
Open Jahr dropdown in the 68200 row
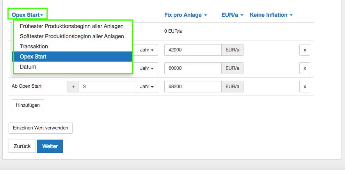147,87
